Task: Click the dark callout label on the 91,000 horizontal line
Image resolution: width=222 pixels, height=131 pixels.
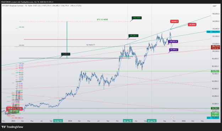Action: pos(66,54)
